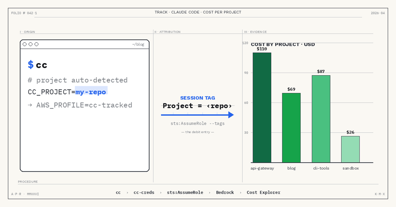Image resolution: width=396 pixels, height=207 pixels.
Task: Click the sandbox light green bar
Action: pyautogui.click(x=350, y=149)
